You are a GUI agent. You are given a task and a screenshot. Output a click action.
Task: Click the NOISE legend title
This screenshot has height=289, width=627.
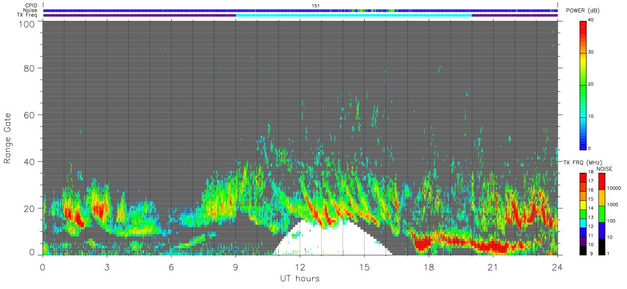click(605, 169)
